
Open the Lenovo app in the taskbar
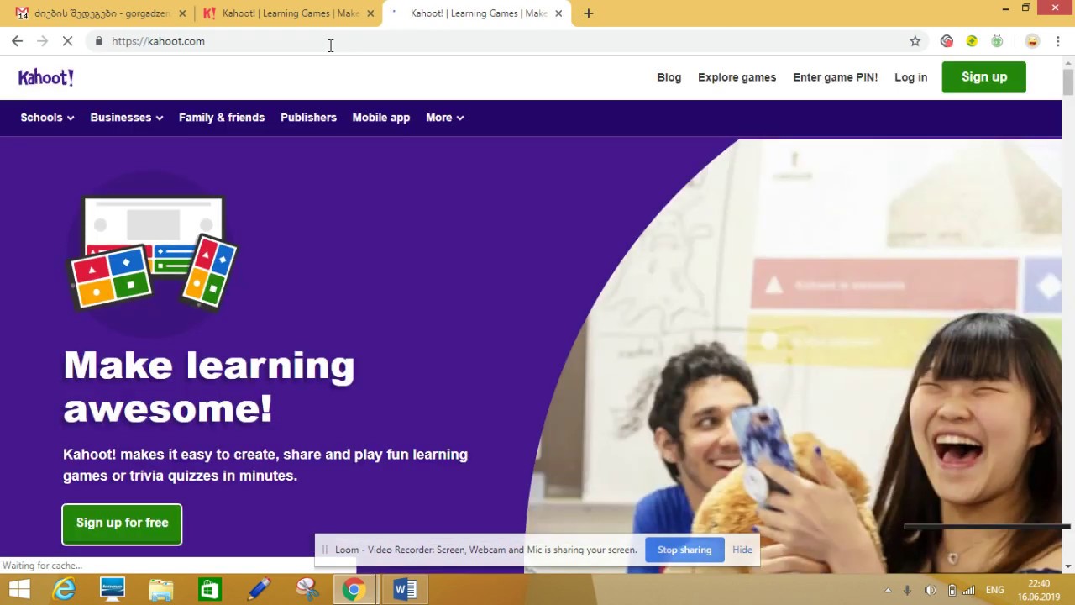[x=113, y=590]
